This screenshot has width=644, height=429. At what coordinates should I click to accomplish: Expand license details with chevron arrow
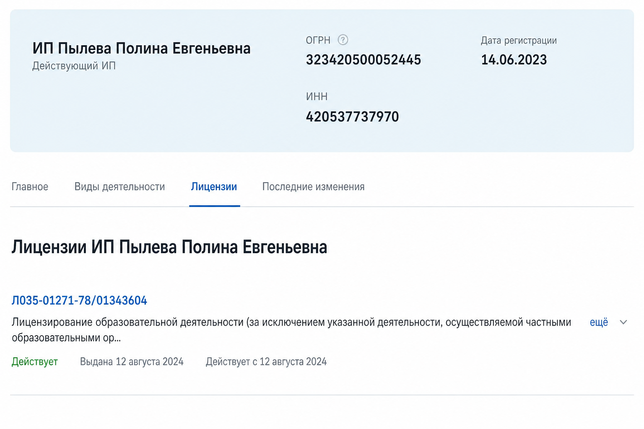click(623, 322)
